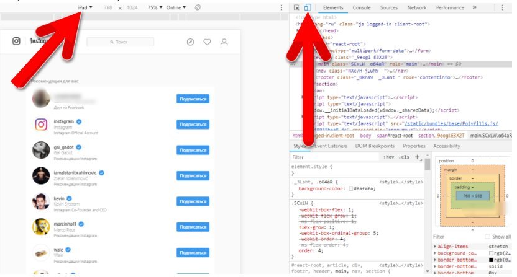Add new style rule with plus icon
517x277 pixels.
[417, 157]
